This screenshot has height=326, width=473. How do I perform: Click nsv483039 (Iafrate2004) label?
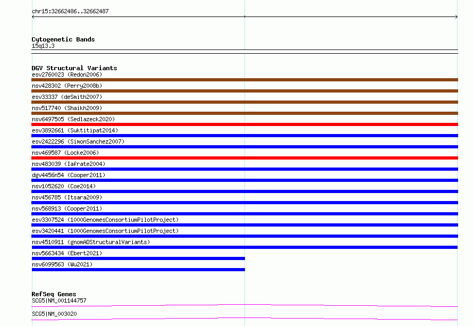pos(69,164)
